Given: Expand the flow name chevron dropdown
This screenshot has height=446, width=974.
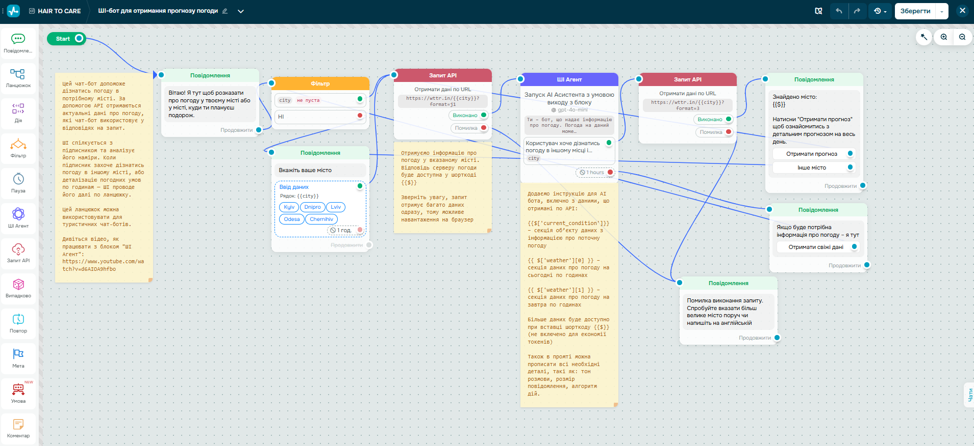Looking at the screenshot, I should [x=241, y=11].
